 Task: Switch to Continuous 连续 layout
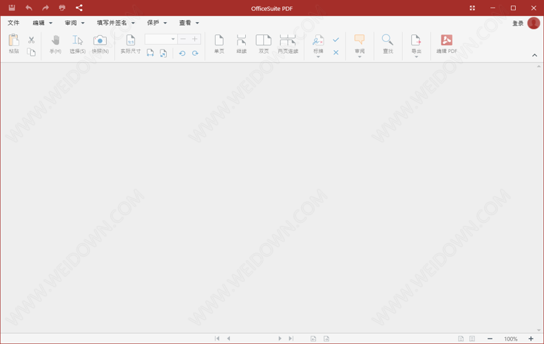(242, 44)
